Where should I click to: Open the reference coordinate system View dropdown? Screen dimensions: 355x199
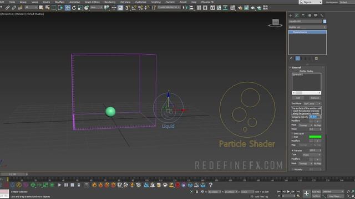click(96, 7)
